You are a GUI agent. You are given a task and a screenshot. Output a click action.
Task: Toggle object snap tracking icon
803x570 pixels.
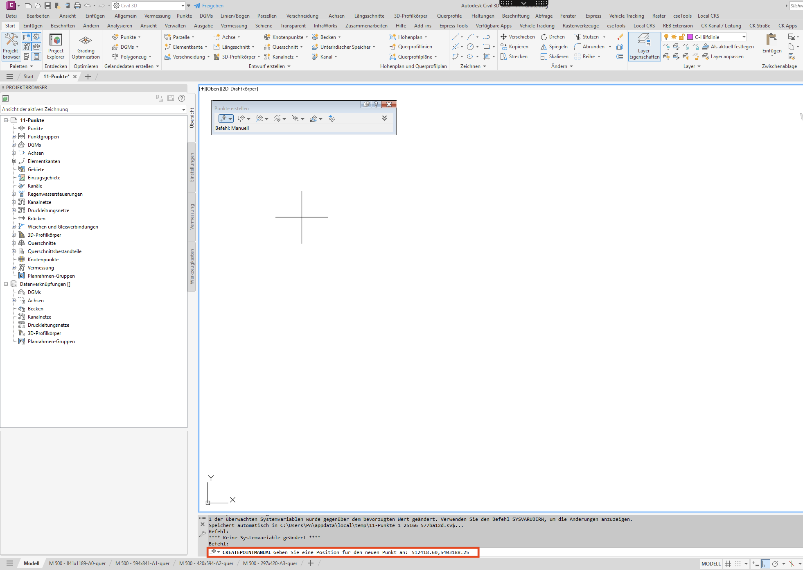coord(792,564)
